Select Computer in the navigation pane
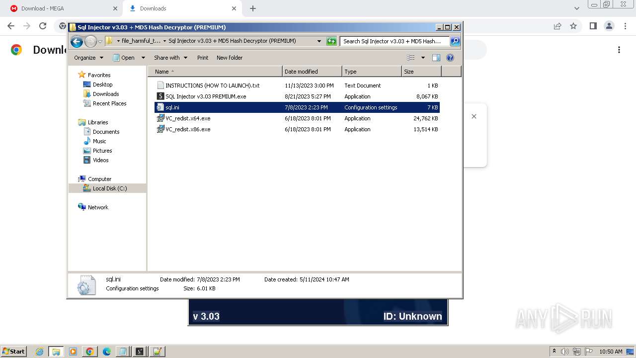 (99, 179)
